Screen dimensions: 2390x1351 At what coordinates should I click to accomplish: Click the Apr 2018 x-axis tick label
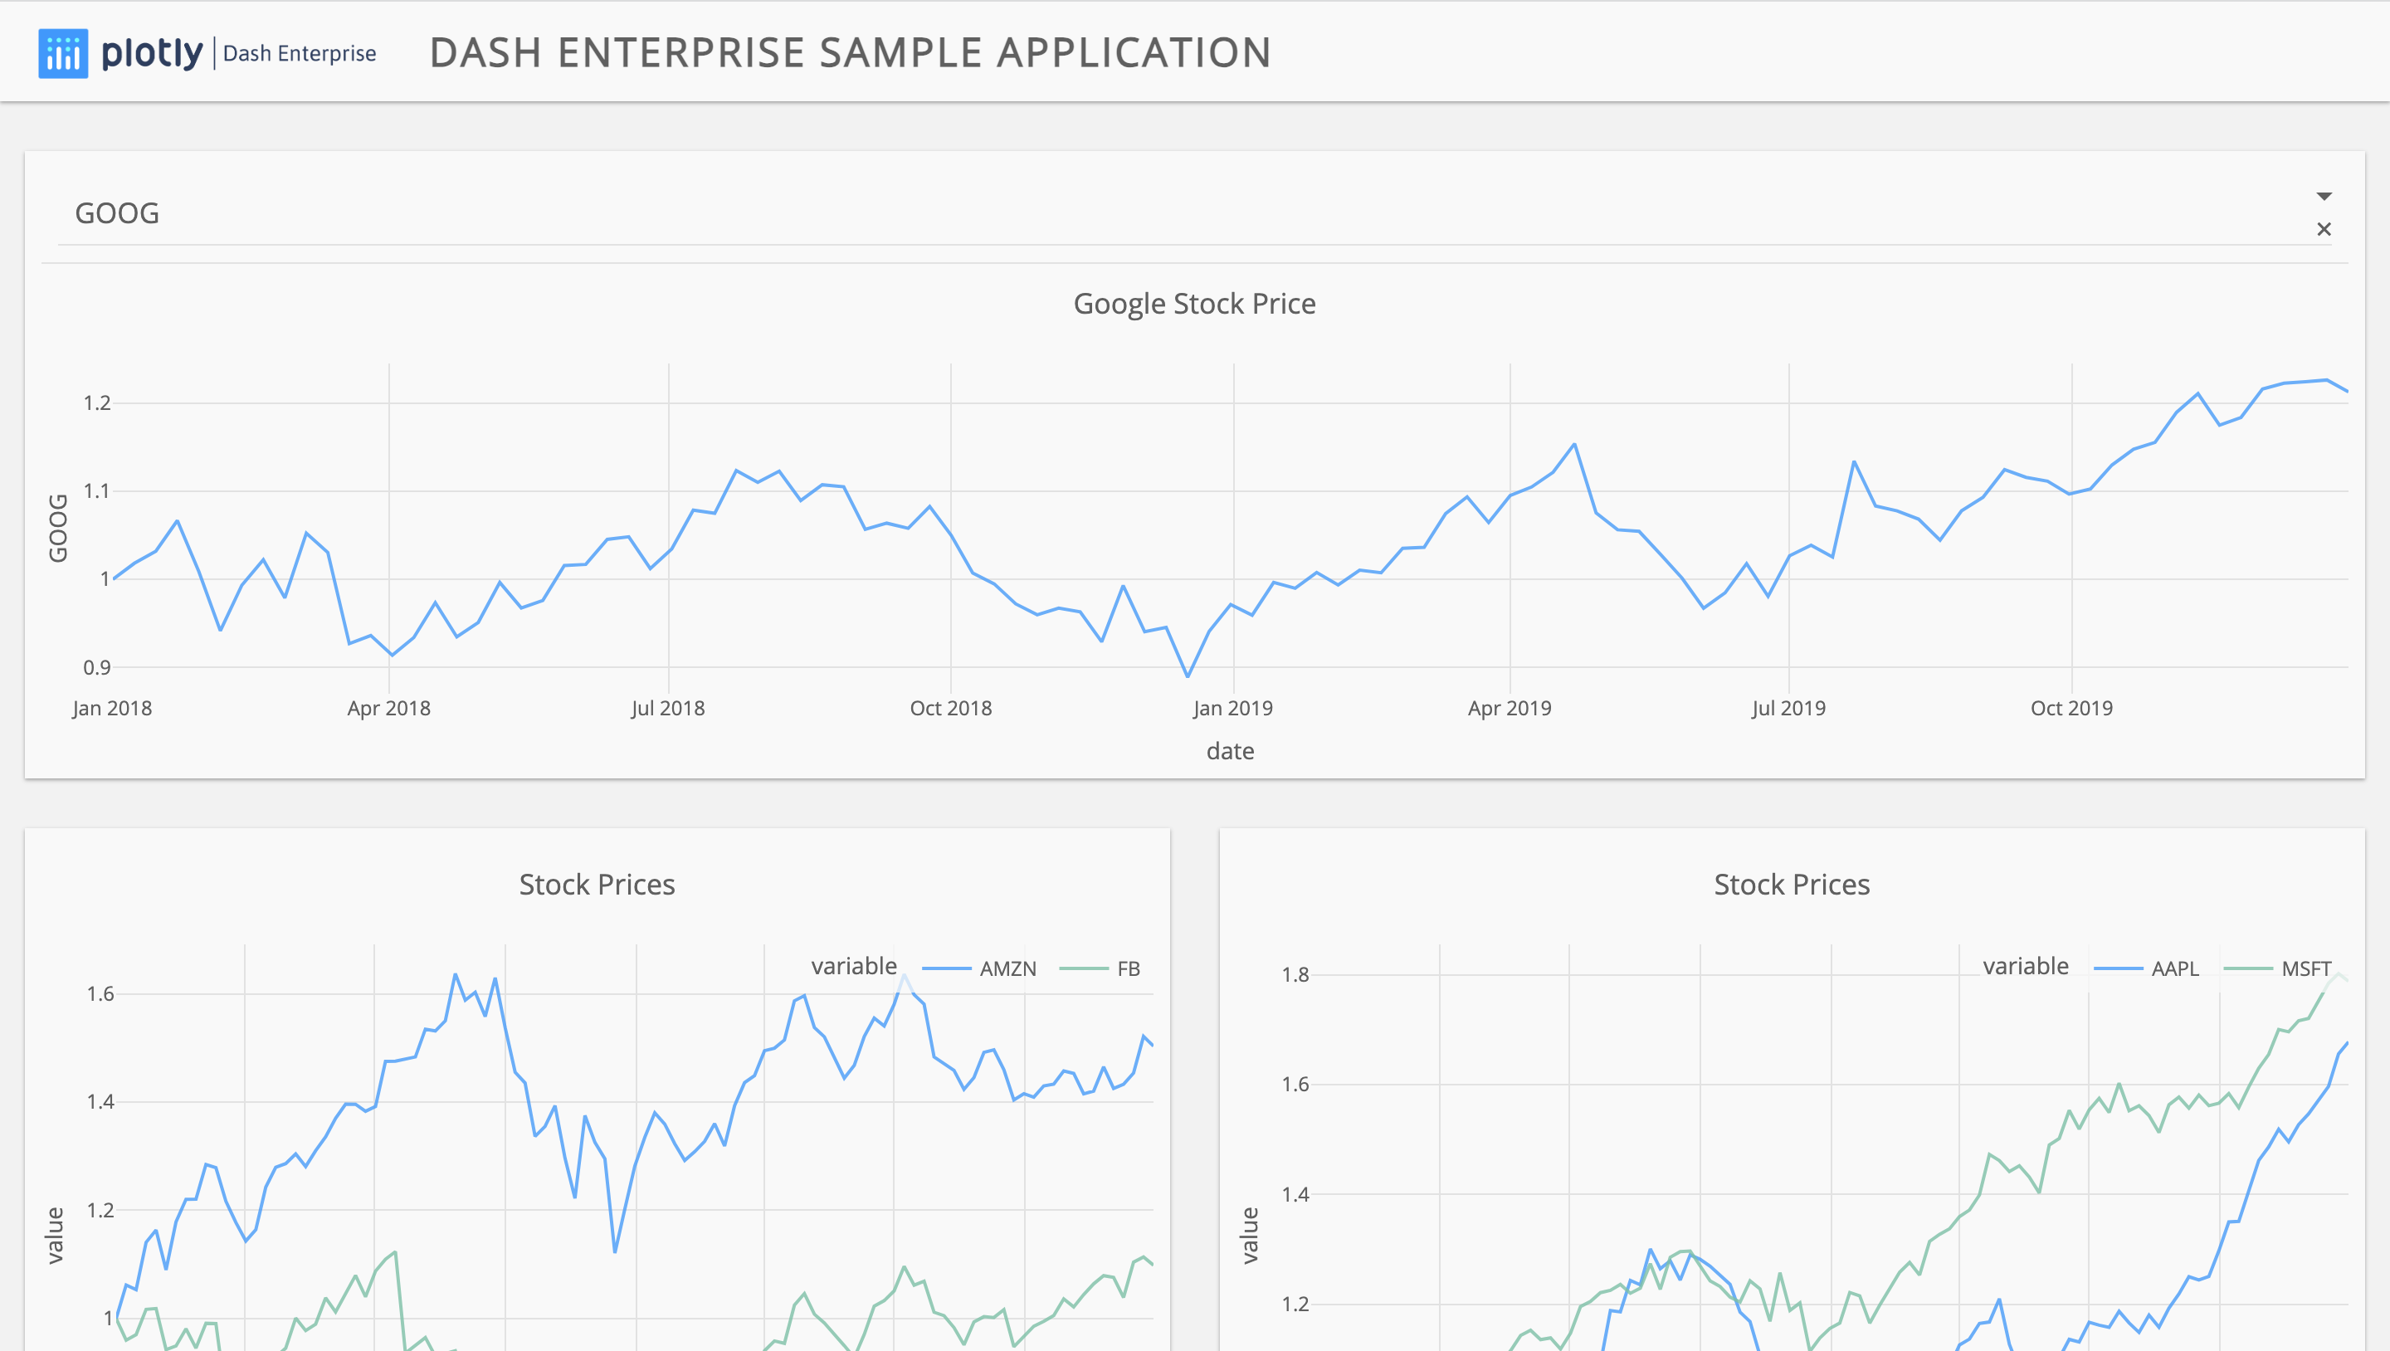point(388,708)
